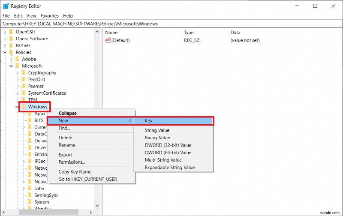Open Permissions... from the context menu
This screenshot has height=216, width=343.
[91, 162]
